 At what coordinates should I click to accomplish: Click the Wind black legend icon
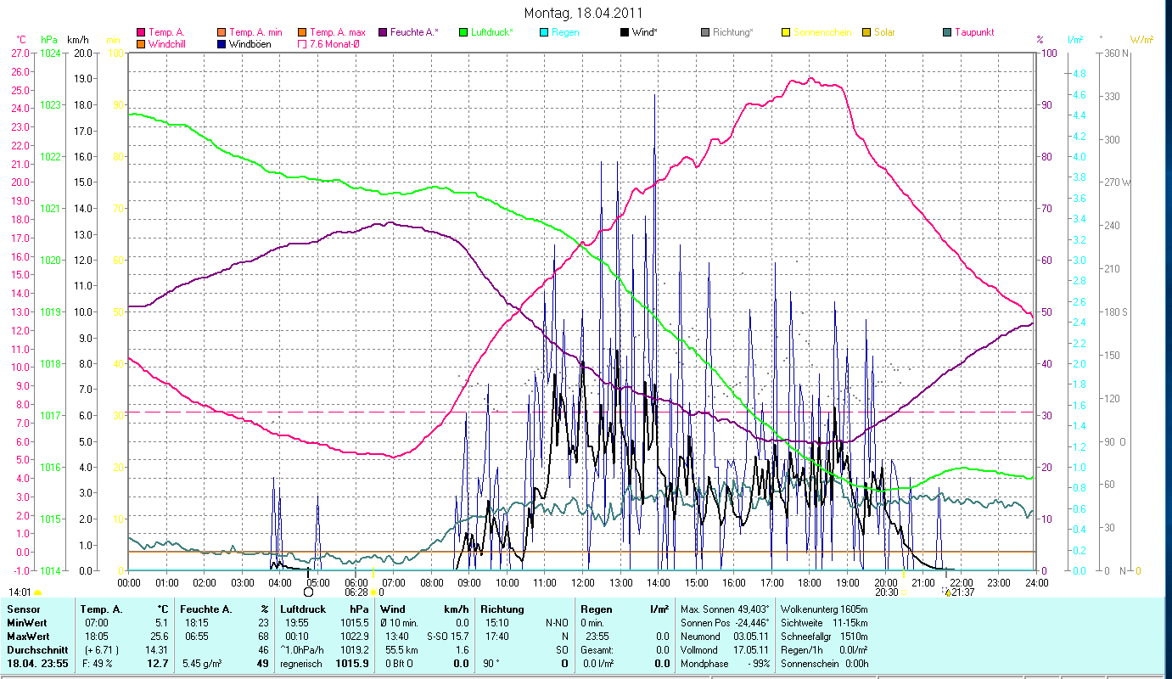click(625, 32)
